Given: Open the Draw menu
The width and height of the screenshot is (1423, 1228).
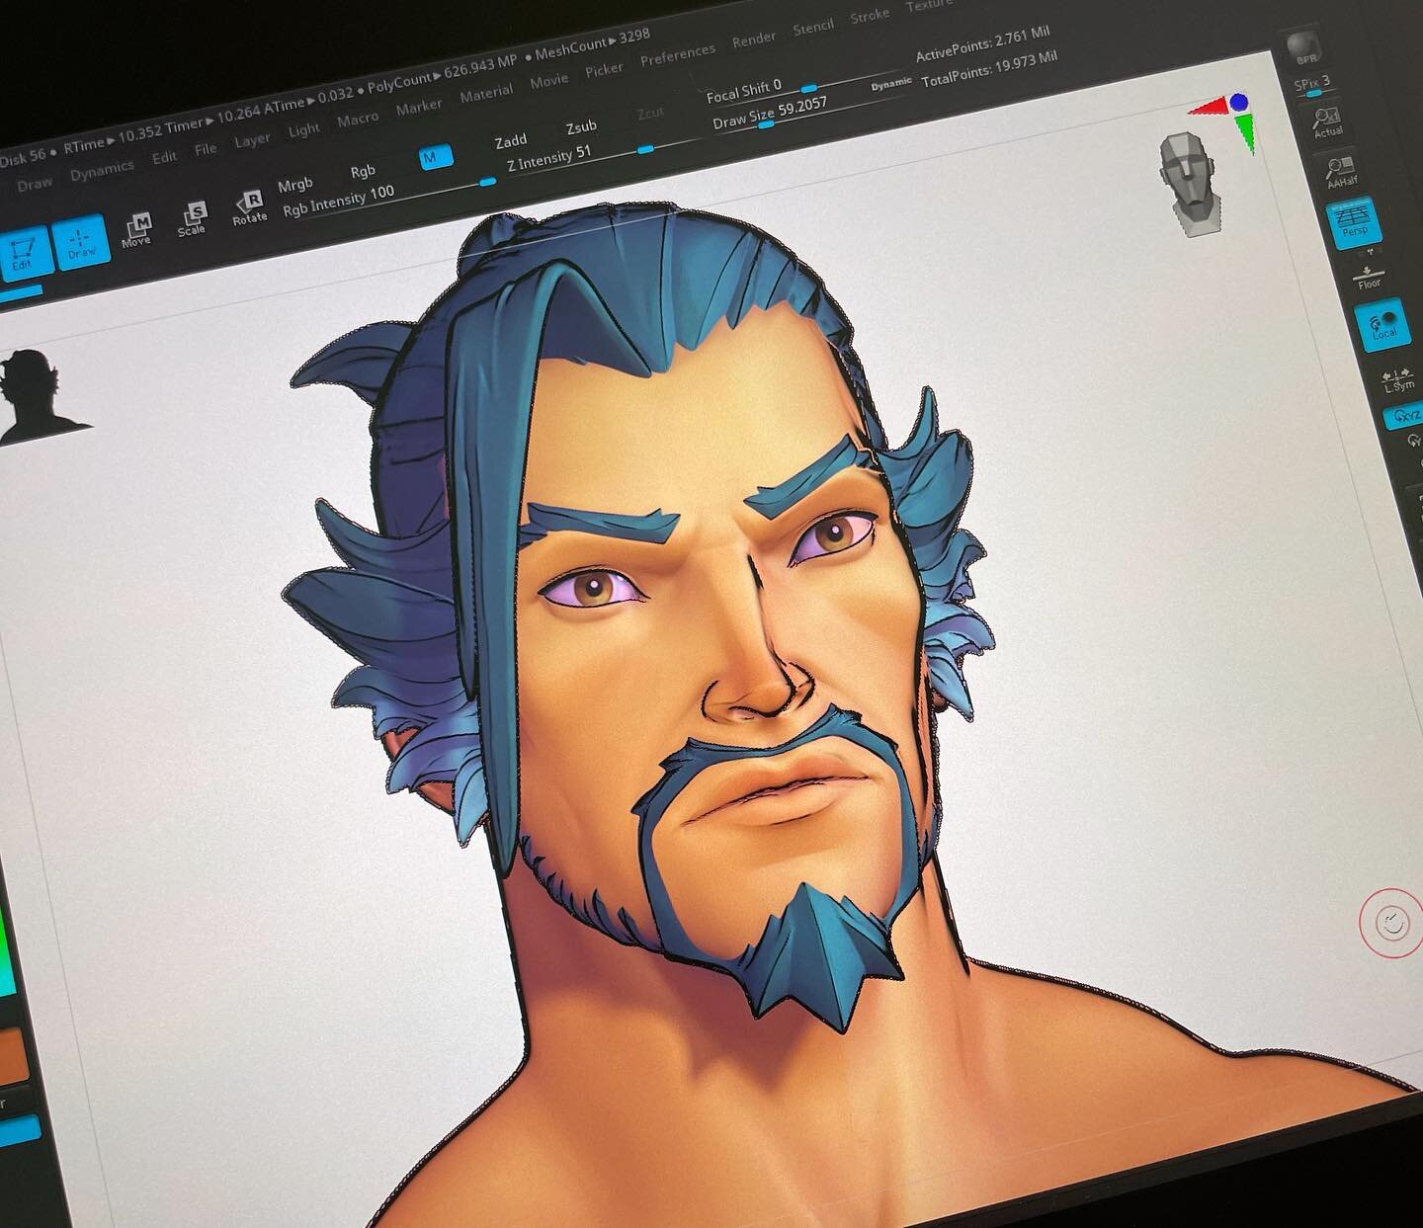Looking at the screenshot, I should (x=35, y=184).
